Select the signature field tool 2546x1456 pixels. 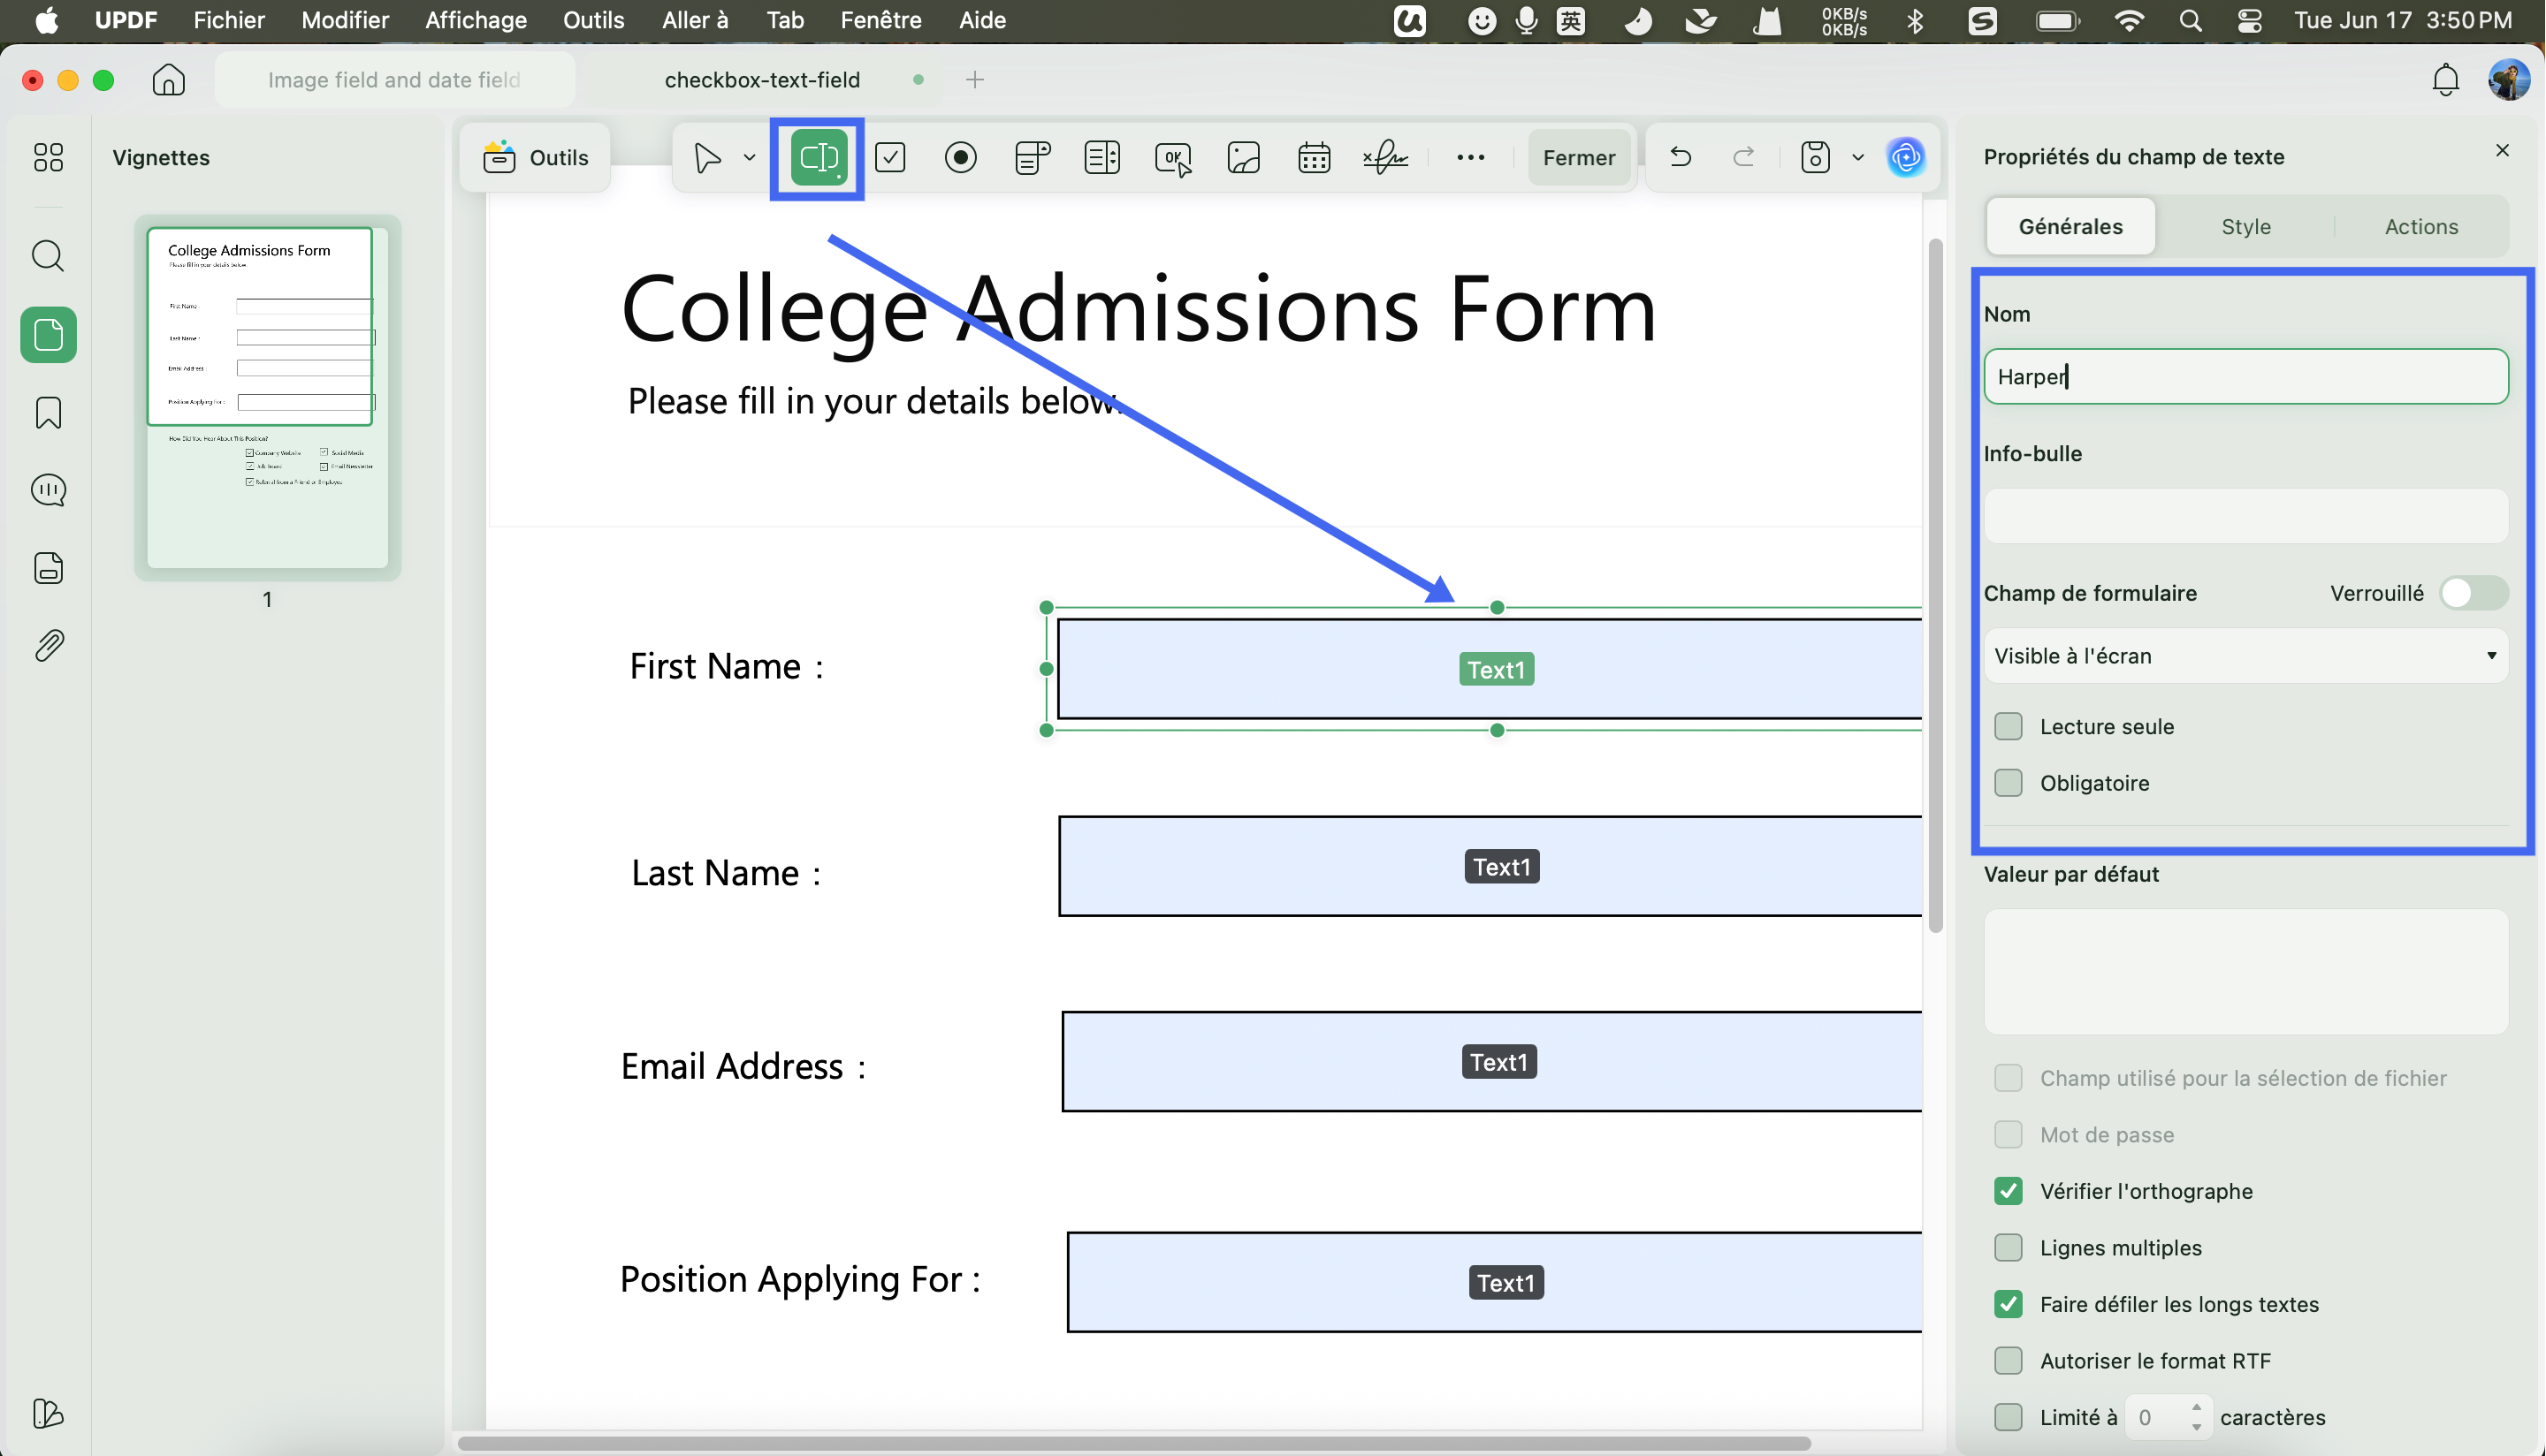[1385, 157]
